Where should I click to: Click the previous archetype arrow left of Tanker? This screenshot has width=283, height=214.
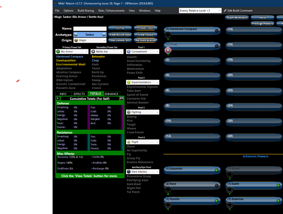click(76, 35)
